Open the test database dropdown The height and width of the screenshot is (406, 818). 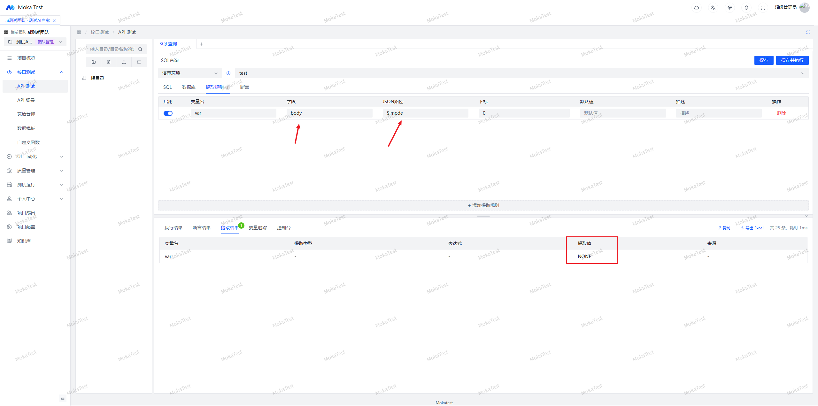point(522,73)
